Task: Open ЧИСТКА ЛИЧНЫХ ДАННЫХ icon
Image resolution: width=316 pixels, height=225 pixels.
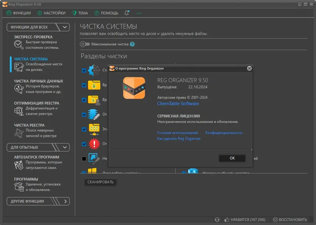Action: click(x=19, y=89)
